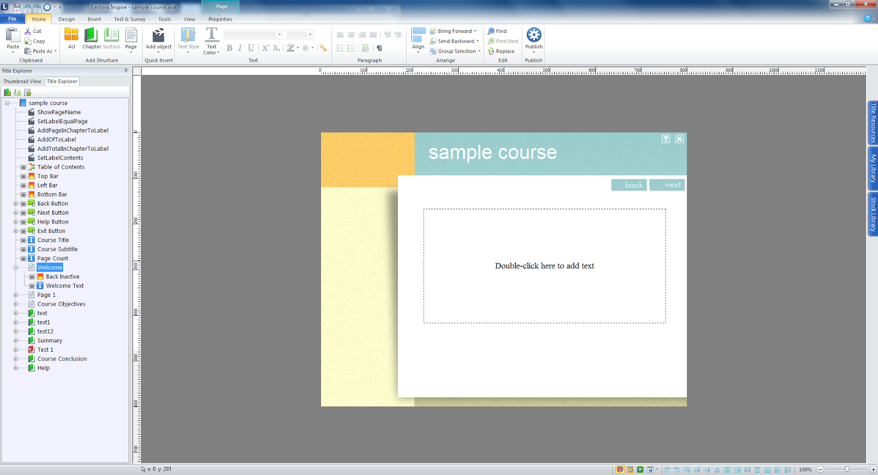Image resolution: width=878 pixels, height=475 pixels.
Task: Open the File menu tab
Action: point(12,19)
